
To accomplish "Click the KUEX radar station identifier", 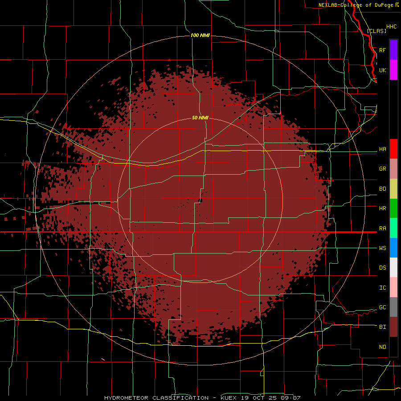I will 229,398.
